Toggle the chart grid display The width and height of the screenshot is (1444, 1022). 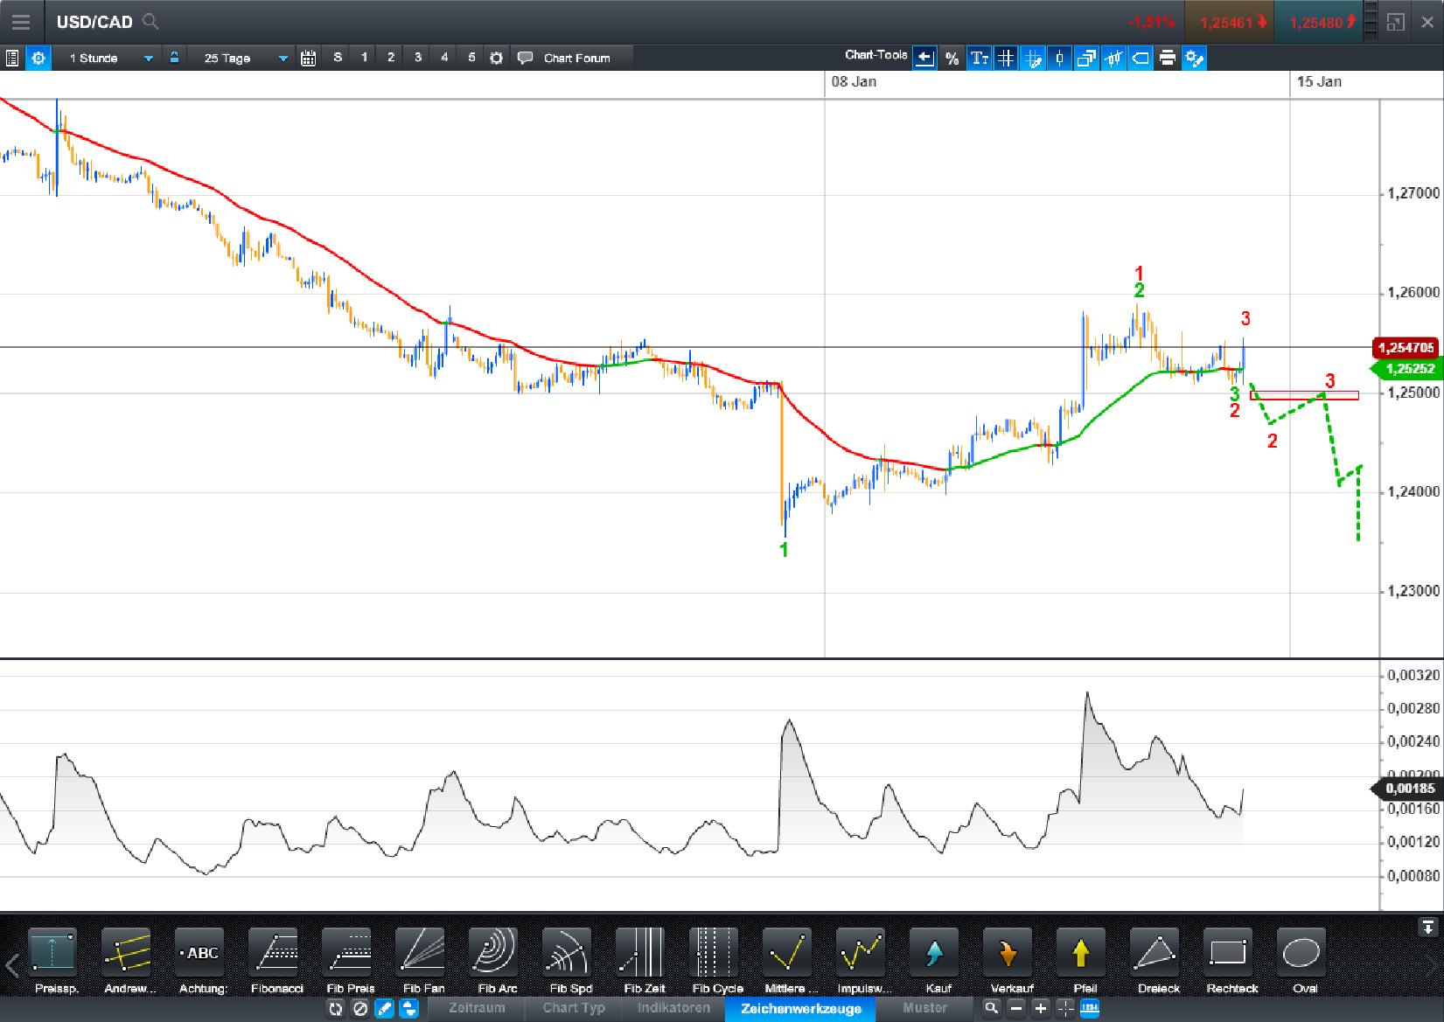pyautogui.click(x=1006, y=58)
